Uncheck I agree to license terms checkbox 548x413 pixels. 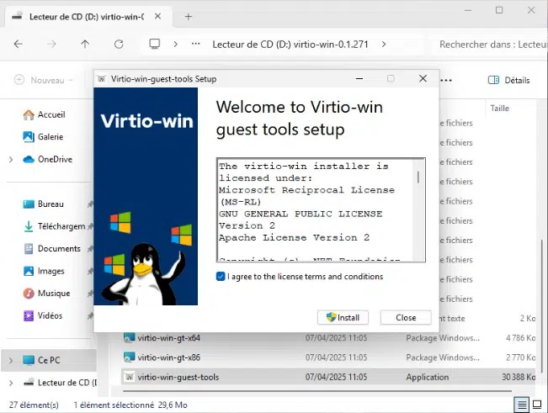point(221,277)
